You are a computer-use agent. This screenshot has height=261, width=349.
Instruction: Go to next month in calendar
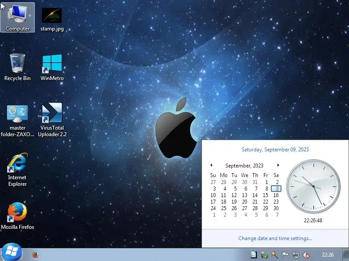coord(278,165)
